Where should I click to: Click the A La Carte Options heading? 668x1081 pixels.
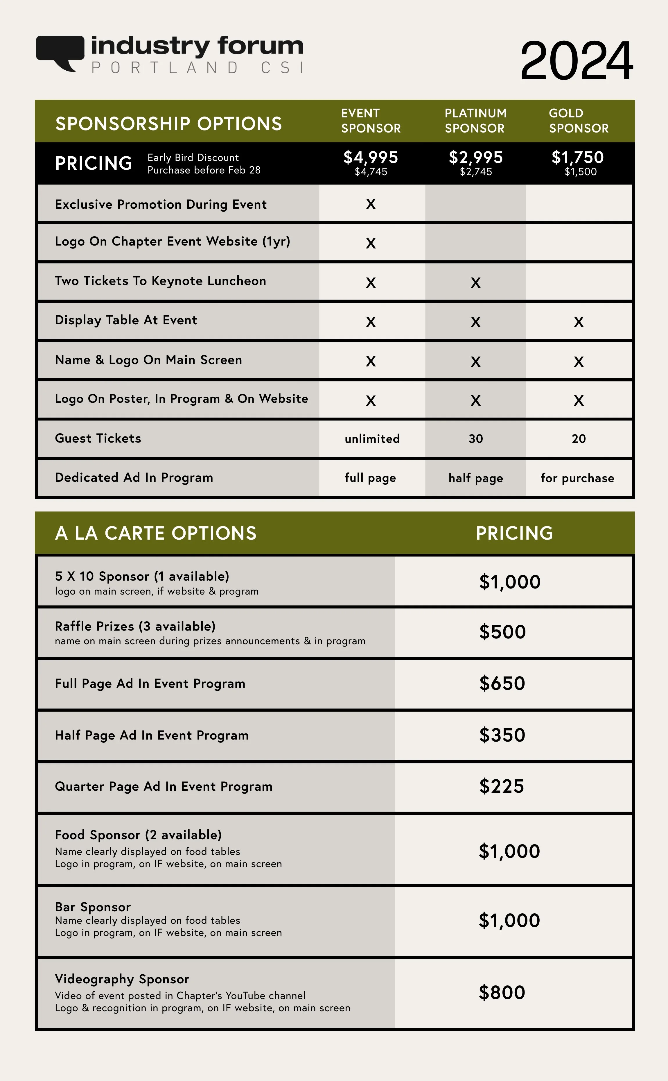(x=155, y=533)
